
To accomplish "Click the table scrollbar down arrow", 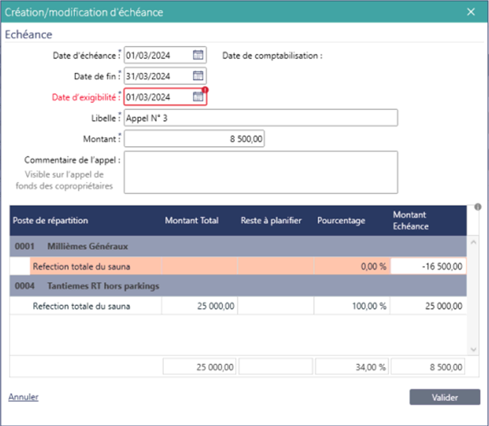I will point(473,350).
